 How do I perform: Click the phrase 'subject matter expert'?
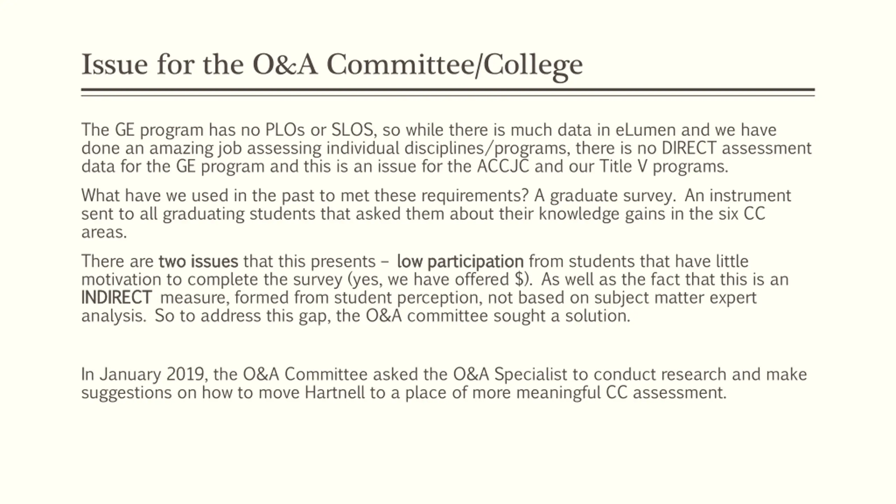675,298
